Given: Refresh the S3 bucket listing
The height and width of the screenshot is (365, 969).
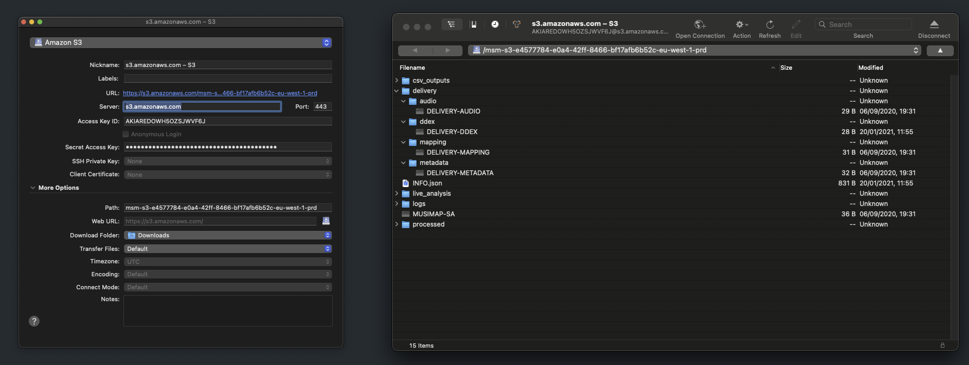Looking at the screenshot, I should click(x=770, y=24).
